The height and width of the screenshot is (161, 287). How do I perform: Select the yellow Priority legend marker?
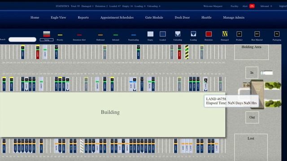[60, 35]
